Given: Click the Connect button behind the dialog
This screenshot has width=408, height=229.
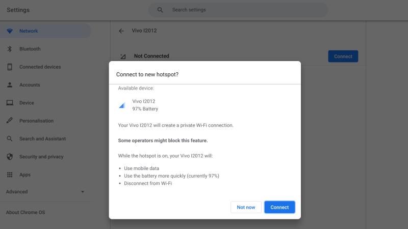Looking at the screenshot, I should [343, 56].
